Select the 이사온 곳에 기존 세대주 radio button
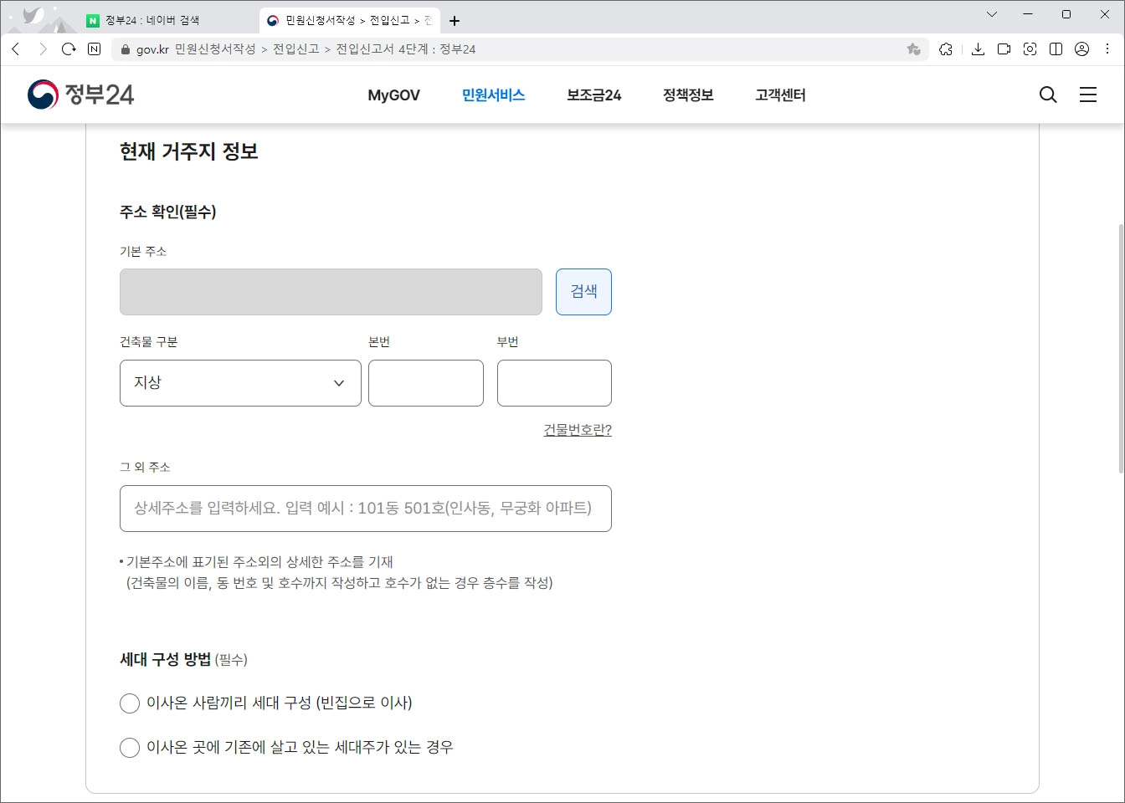Image resolution: width=1125 pixels, height=803 pixels. pyautogui.click(x=130, y=747)
